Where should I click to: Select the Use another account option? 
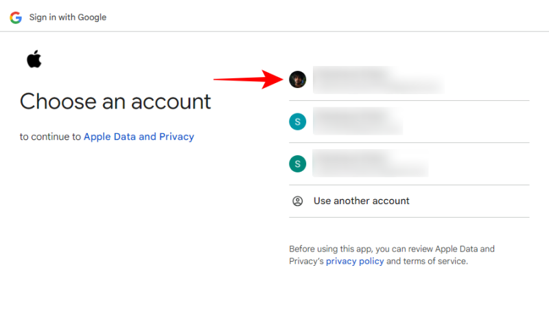pyautogui.click(x=362, y=201)
